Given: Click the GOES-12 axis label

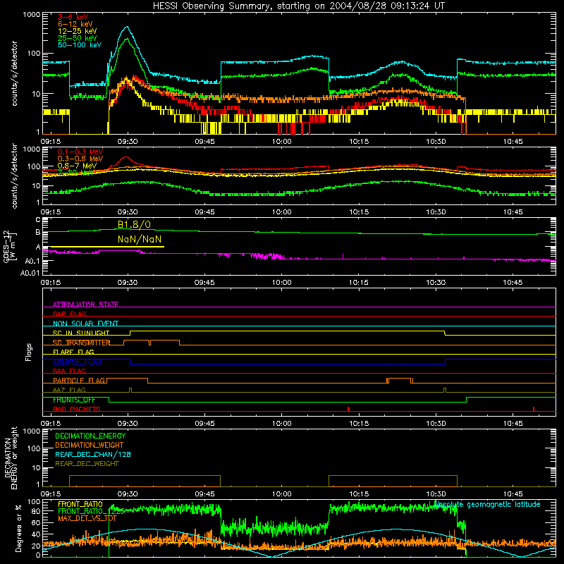Looking at the screenshot, I should coord(6,247).
